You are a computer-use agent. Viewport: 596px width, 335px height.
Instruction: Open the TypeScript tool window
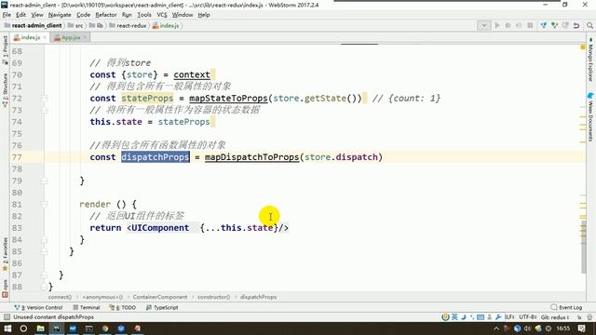click(x=162, y=307)
